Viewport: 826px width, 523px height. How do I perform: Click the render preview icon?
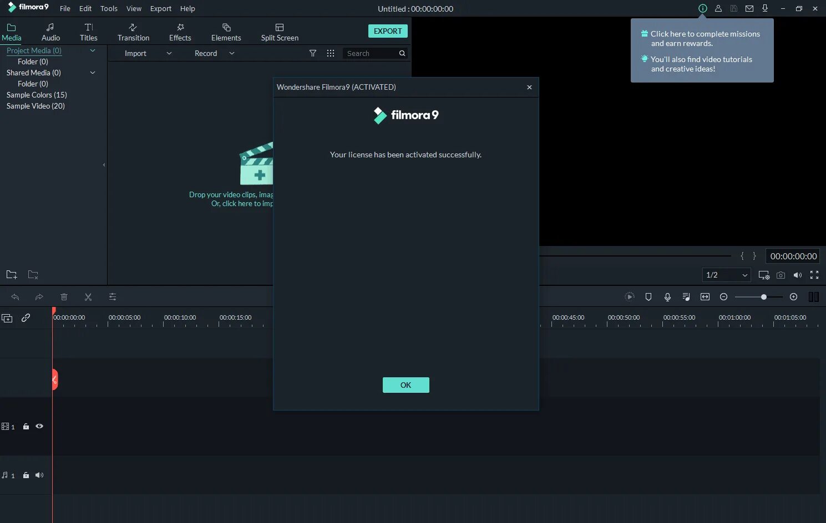pos(629,296)
